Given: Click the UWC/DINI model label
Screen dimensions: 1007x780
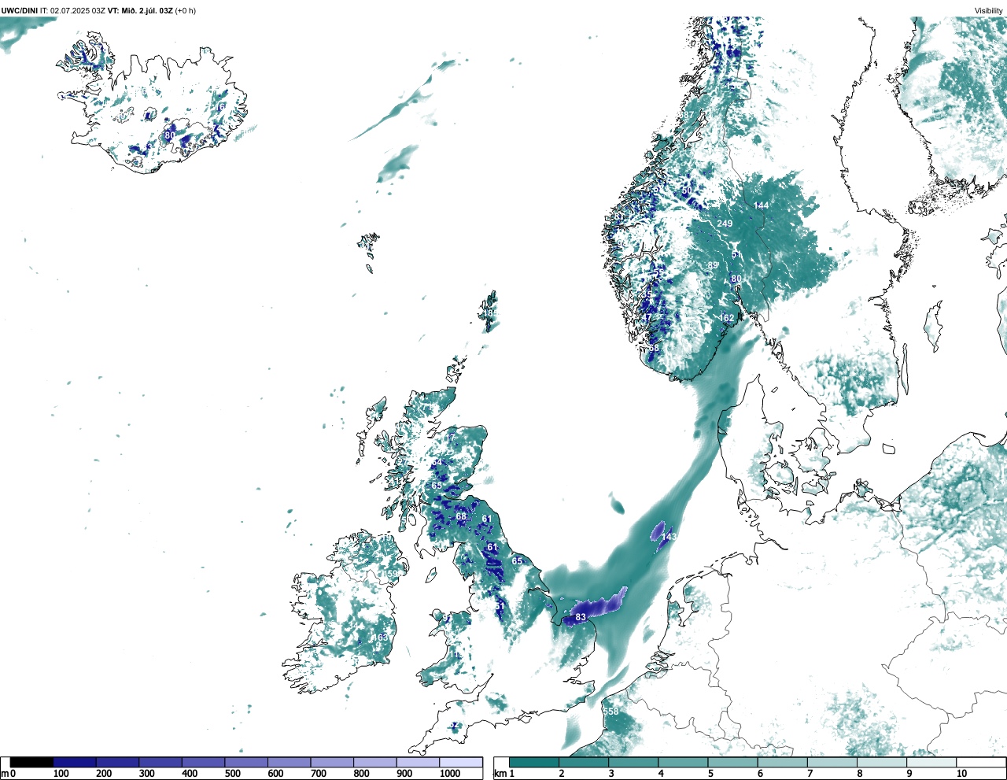Looking at the screenshot, I should point(19,11).
